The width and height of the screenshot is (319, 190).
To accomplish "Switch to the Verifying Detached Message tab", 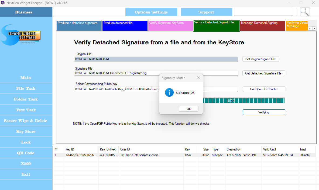I will coord(297,26).
